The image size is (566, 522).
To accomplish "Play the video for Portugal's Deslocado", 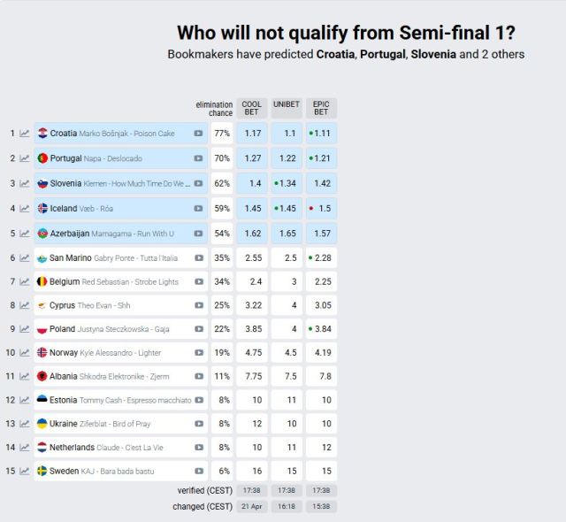I will point(199,158).
